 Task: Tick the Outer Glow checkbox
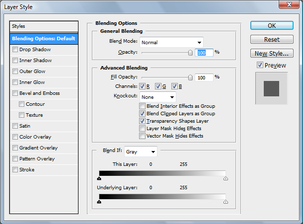click(x=15, y=72)
